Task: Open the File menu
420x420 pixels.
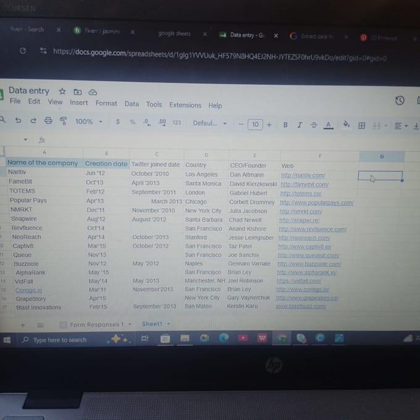Action: coord(15,101)
